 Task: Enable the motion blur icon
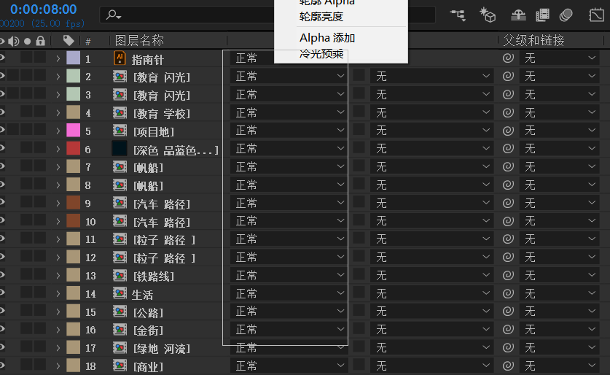click(566, 15)
